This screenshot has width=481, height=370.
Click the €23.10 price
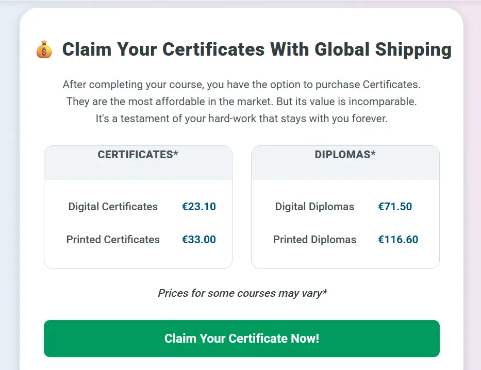198,207
